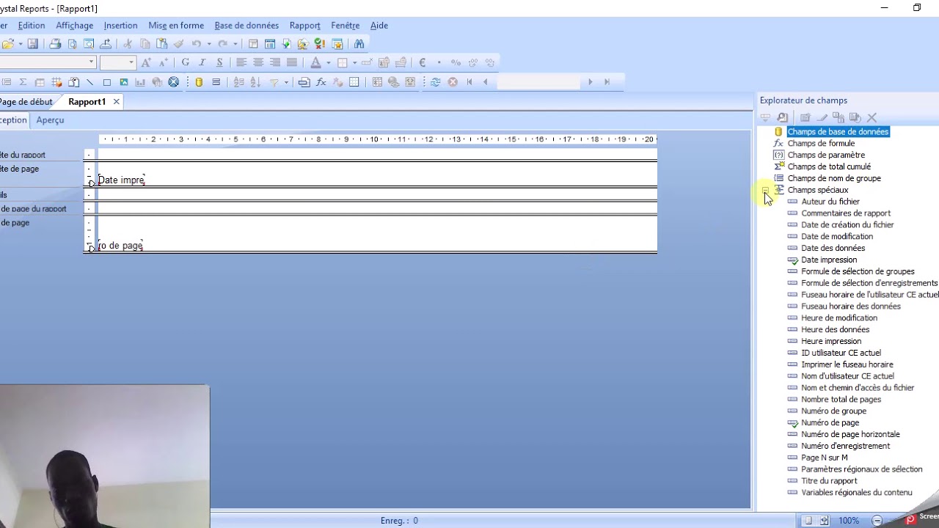Select the Numéro de page special field
The image size is (939, 528).
point(830,422)
